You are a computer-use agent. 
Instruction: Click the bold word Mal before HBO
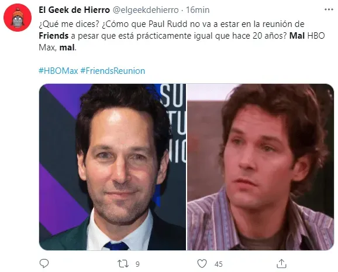297,36
